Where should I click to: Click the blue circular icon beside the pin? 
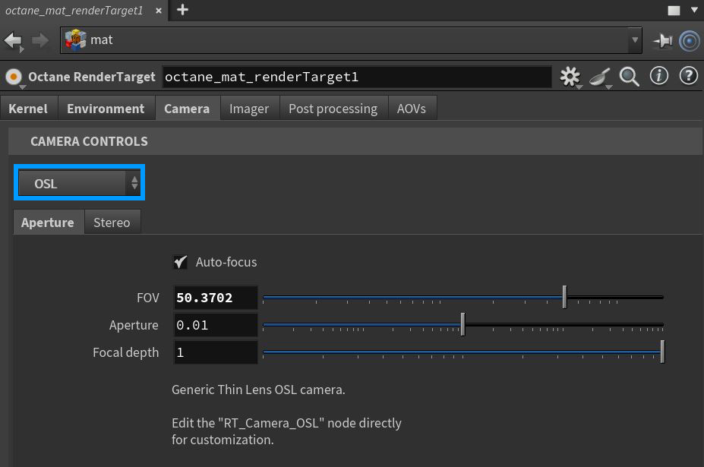[x=689, y=40]
